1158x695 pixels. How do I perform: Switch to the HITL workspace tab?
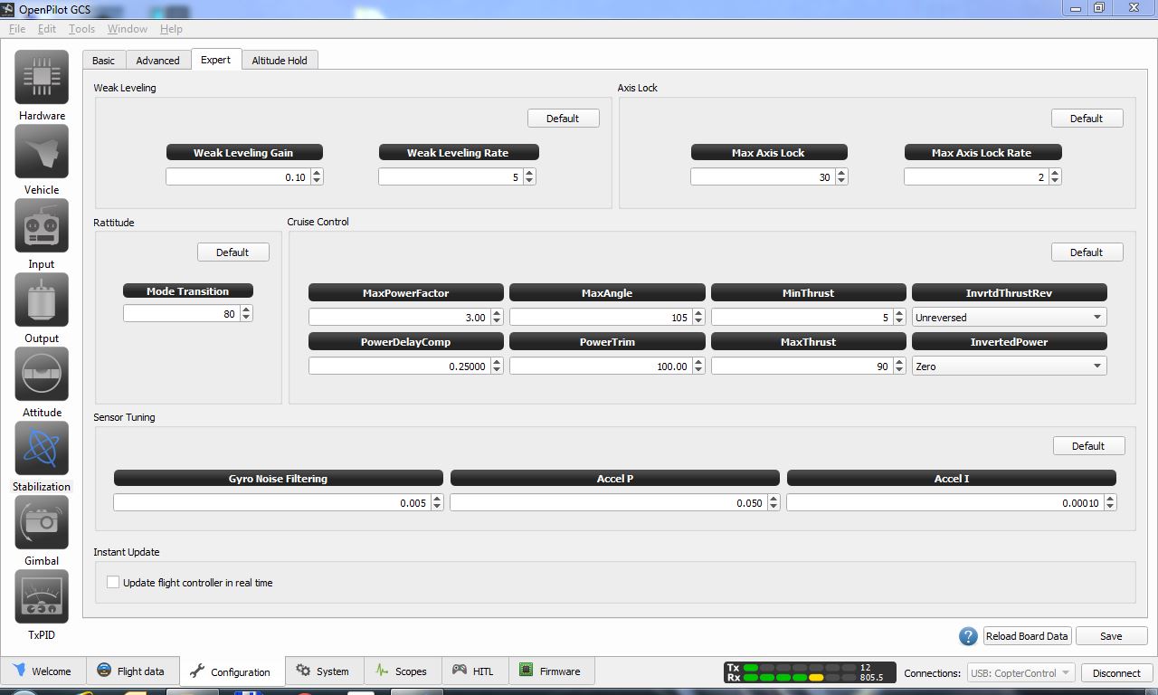pyautogui.click(x=473, y=671)
